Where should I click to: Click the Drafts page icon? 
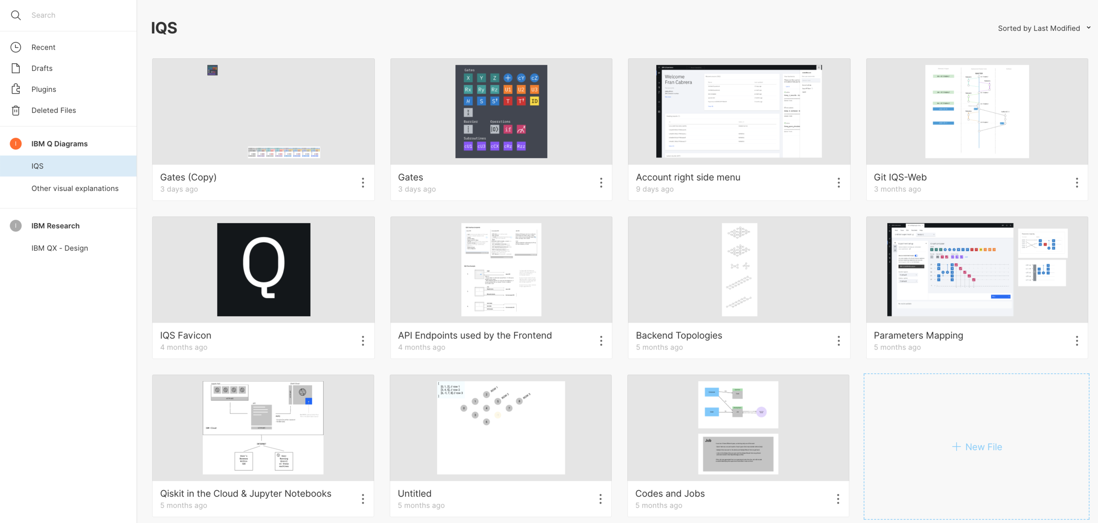16,69
